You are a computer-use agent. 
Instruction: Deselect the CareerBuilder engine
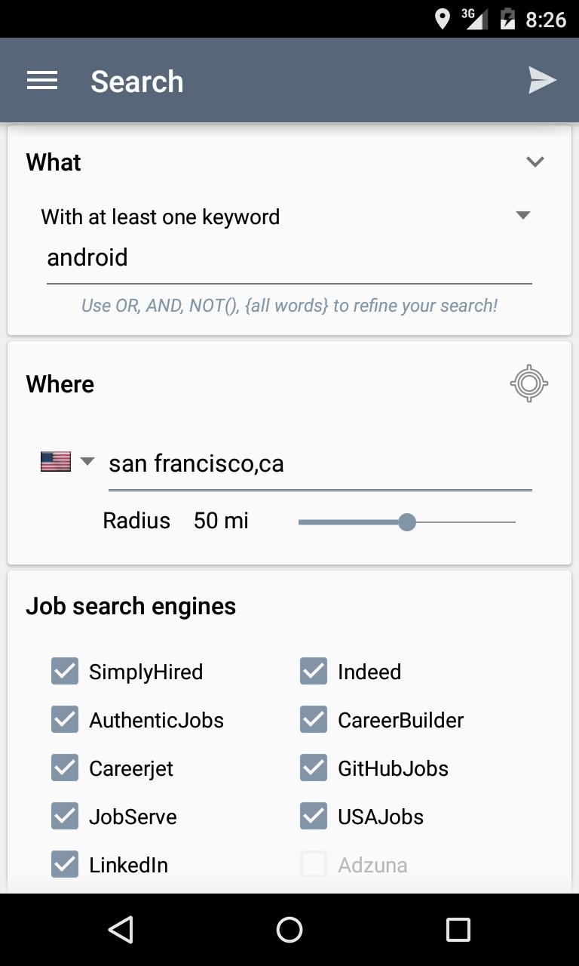[x=313, y=719]
